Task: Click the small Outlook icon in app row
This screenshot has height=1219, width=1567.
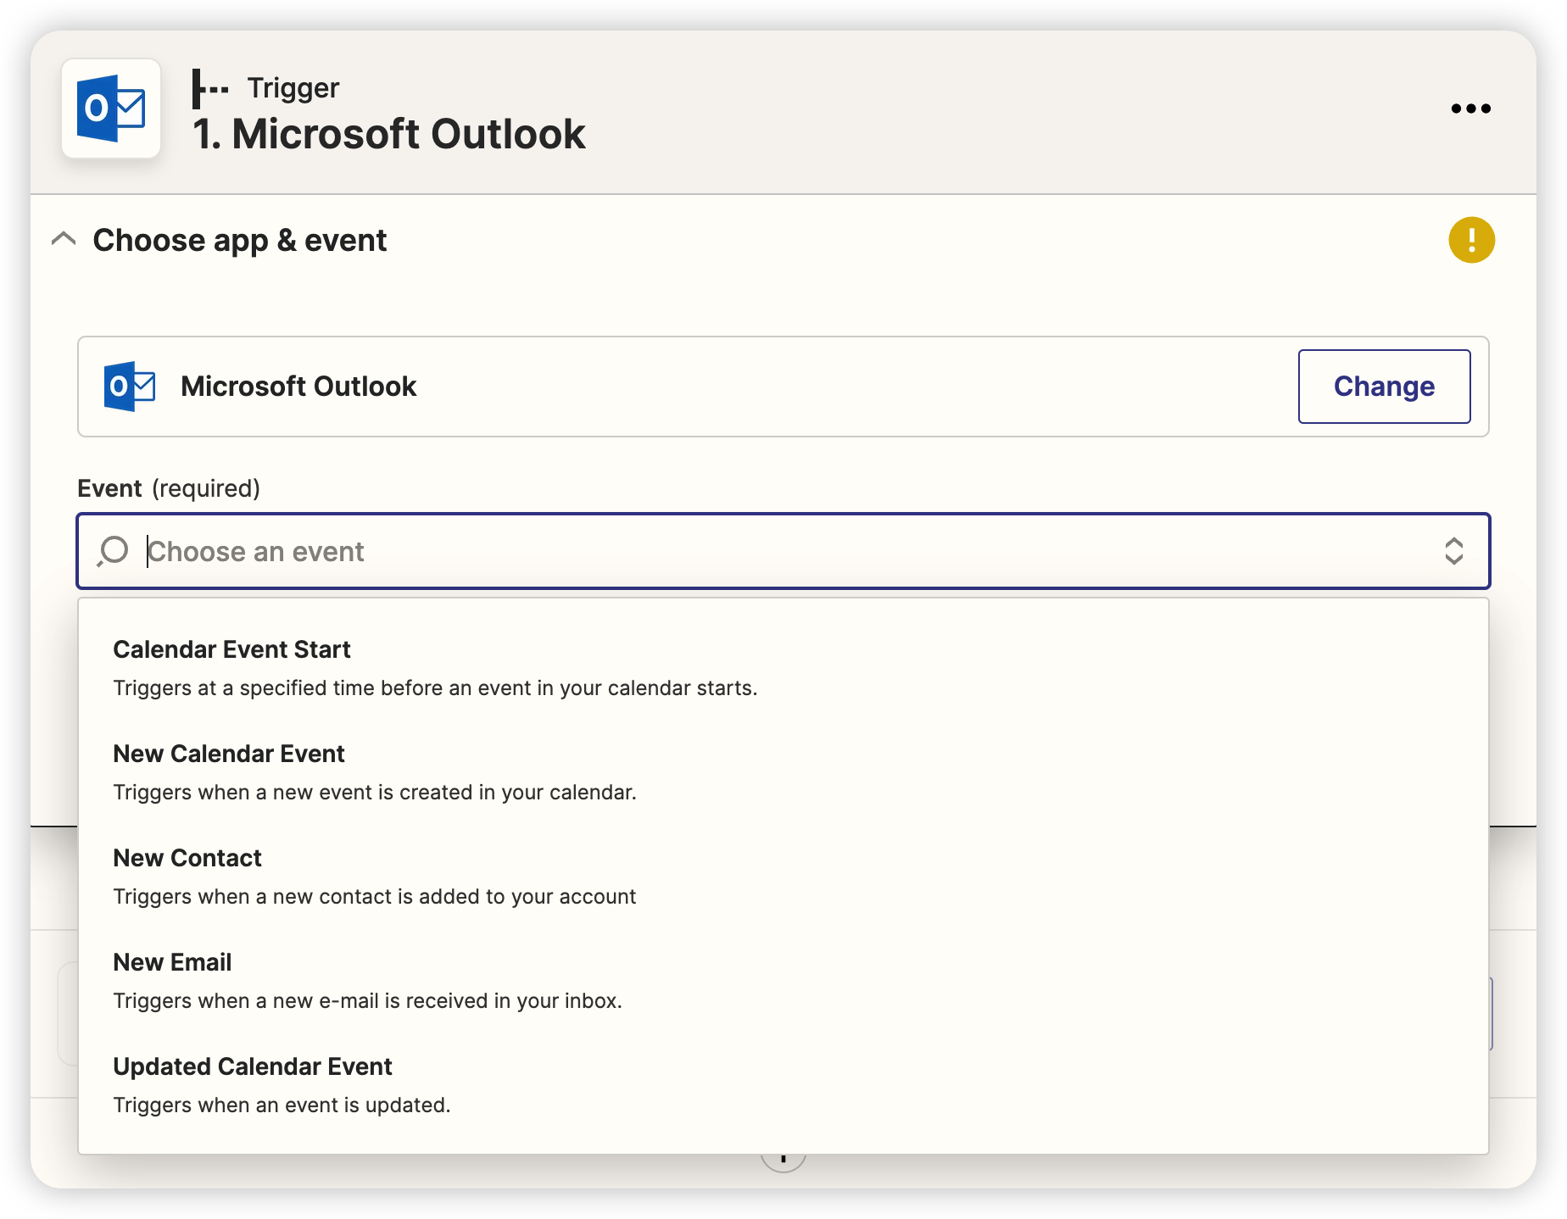Action: click(130, 387)
